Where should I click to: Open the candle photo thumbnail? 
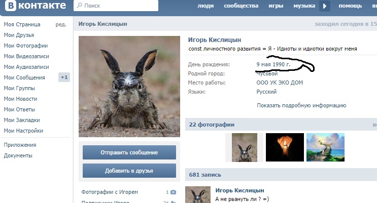pyautogui.click(x=285, y=147)
